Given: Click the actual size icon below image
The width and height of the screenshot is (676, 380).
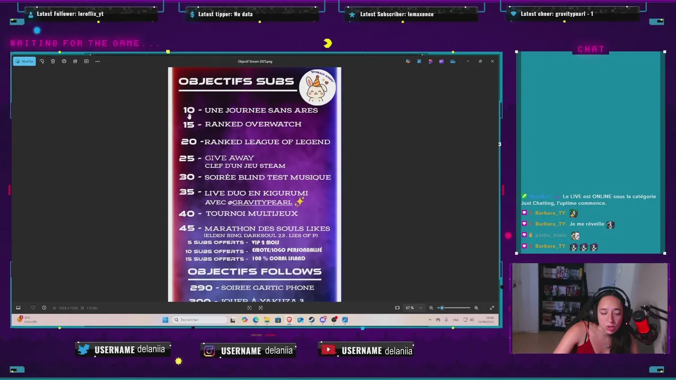Looking at the screenshot, I should tap(260, 308).
